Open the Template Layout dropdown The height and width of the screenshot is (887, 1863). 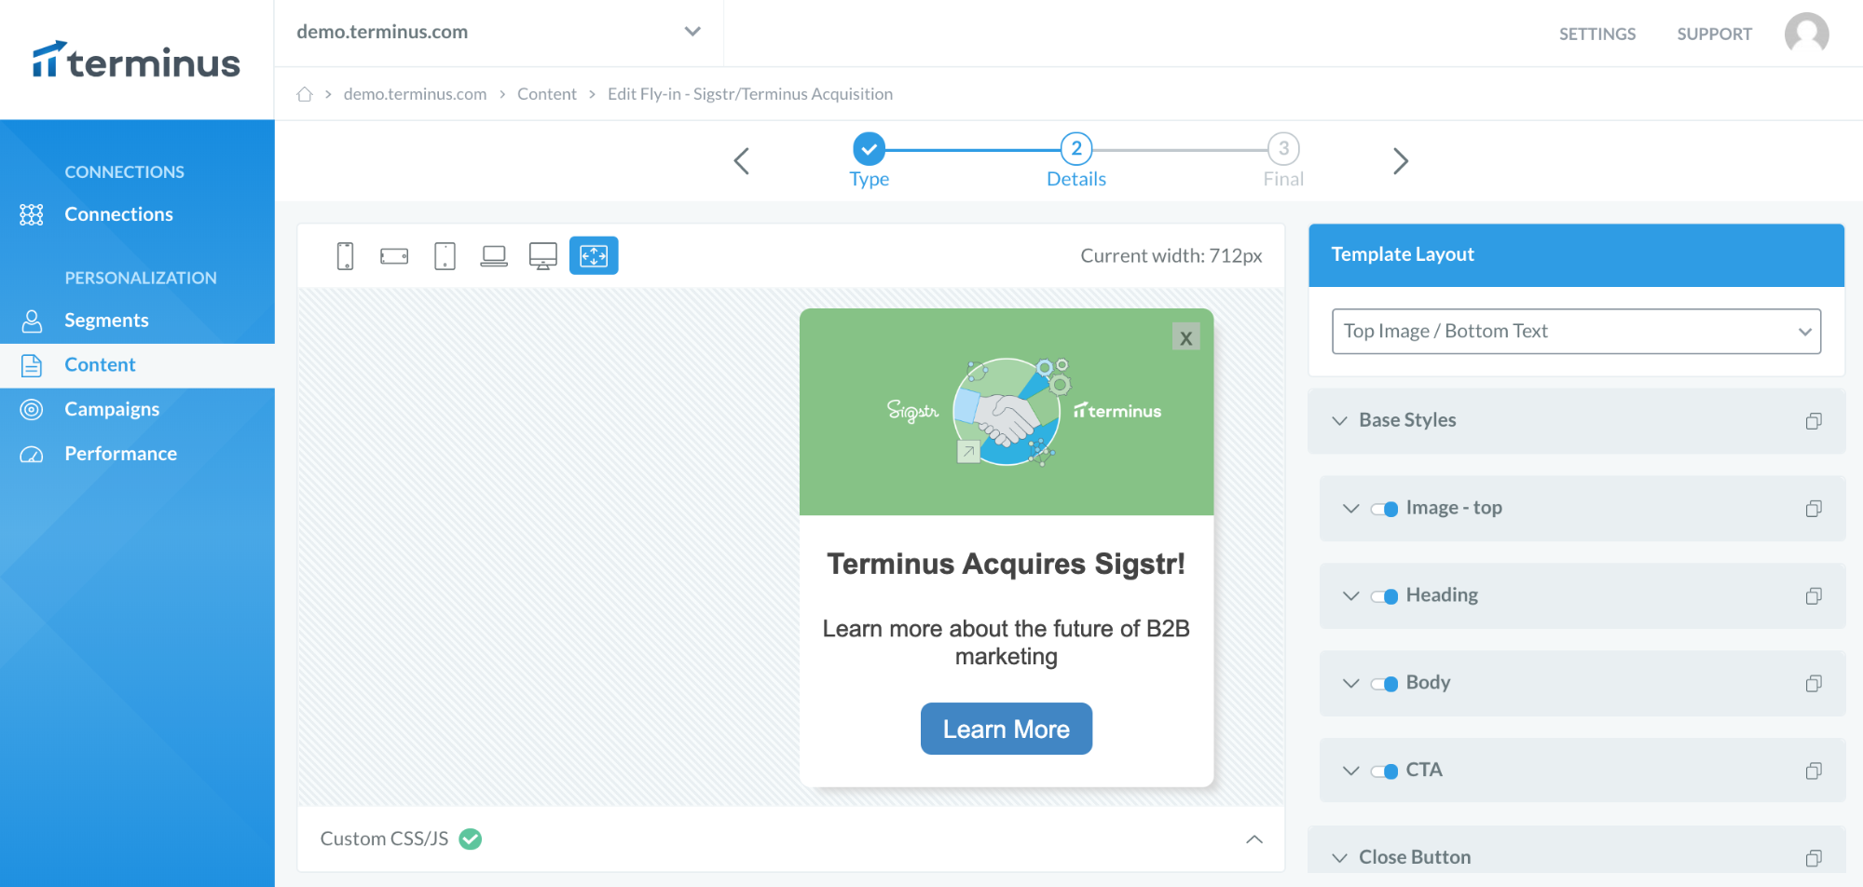1576,332
